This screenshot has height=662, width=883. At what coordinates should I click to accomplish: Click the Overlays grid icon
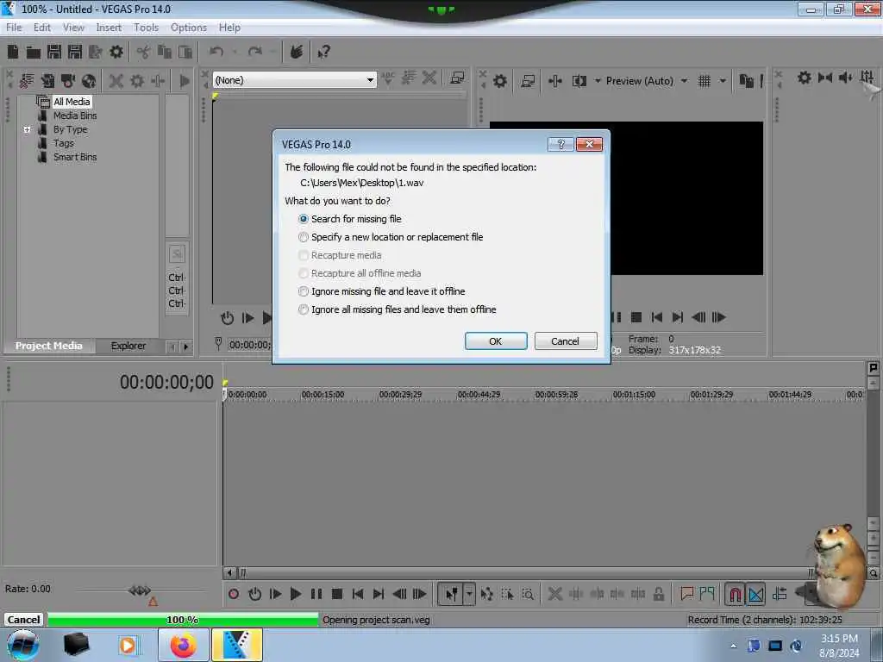click(704, 81)
